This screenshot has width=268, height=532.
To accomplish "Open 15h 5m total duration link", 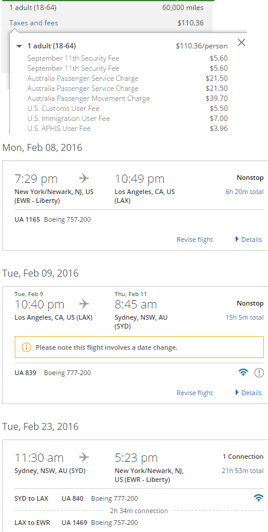I will [x=244, y=317].
